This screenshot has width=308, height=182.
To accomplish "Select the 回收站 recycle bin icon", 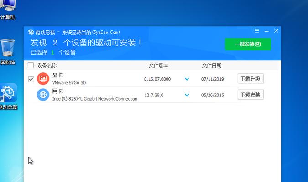I will tap(8, 51).
